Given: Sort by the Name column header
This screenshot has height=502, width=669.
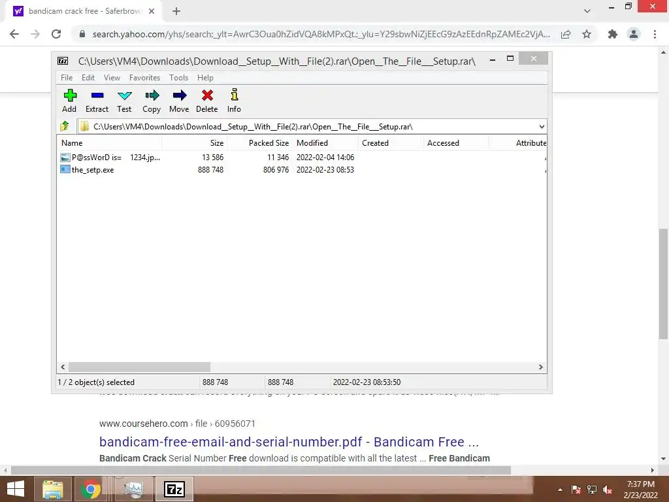Looking at the screenshot, I should [x=109, y=143].
